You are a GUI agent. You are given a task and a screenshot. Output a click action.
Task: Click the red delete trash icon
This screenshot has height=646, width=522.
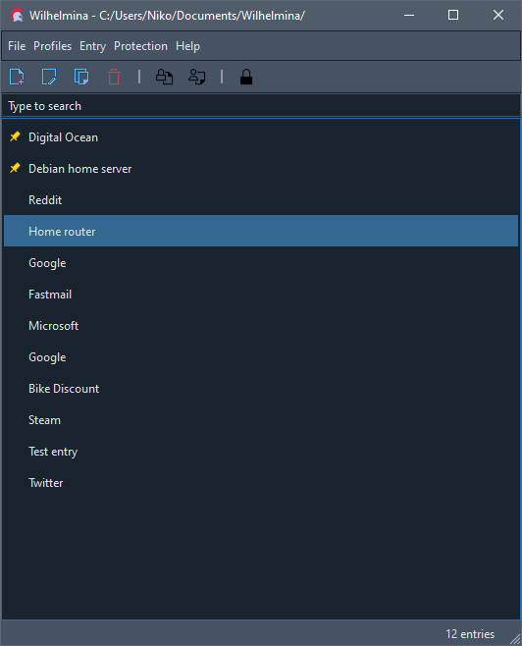point(114,77)
